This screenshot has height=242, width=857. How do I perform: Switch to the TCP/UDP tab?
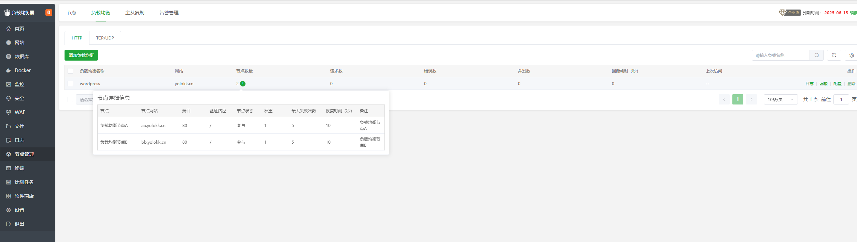[x=105, y=38]
